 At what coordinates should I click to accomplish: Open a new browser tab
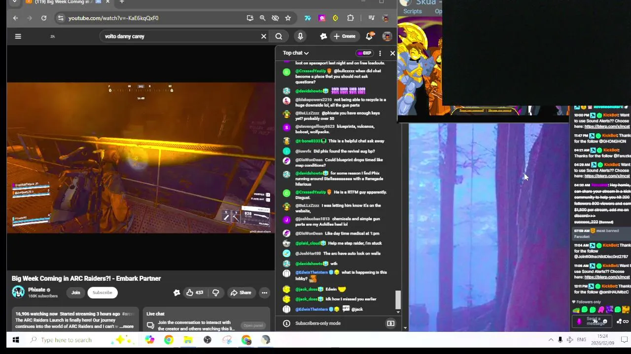pos(122,2)
